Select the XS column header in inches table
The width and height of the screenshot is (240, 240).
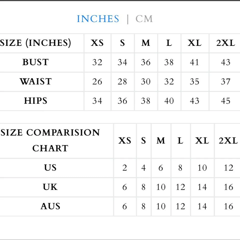point(97,43)
